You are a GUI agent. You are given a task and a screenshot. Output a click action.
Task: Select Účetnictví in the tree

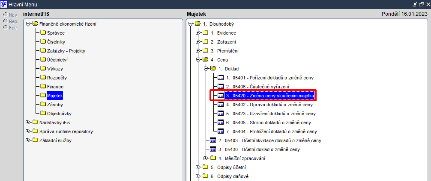click(x=57, y=60)
